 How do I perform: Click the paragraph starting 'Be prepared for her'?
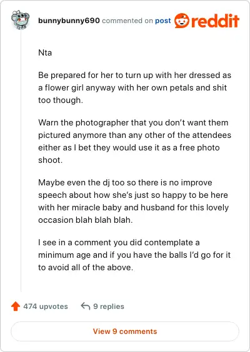[x=134, y=87]
